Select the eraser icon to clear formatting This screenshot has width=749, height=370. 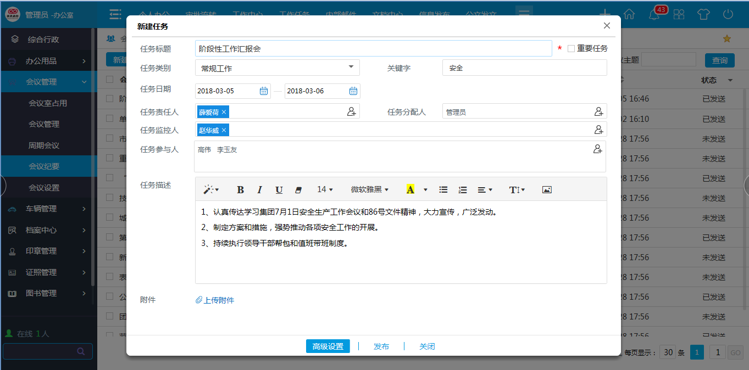[298, 189]
